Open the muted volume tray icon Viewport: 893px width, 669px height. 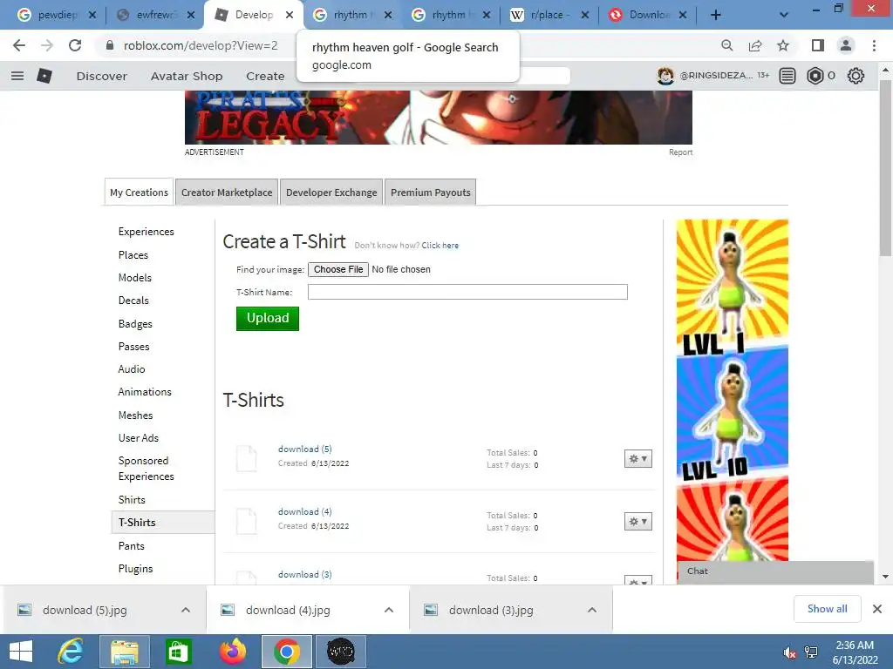(x=789, y=652)
